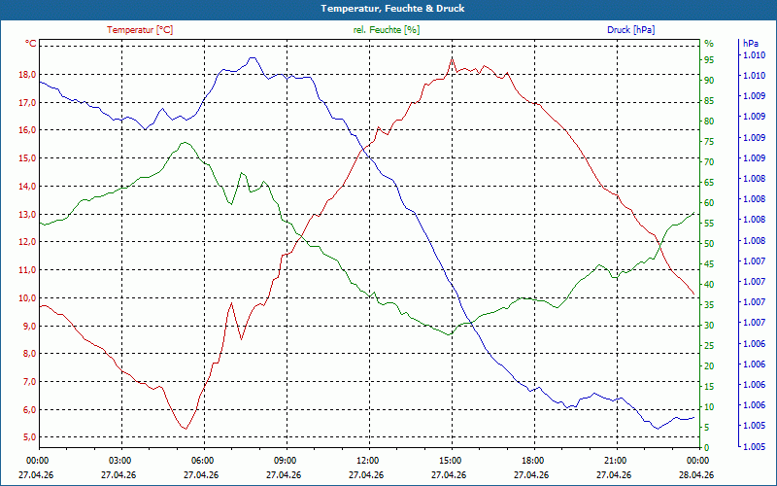Click the 40 humidity axis value
The height and width of the screenshot is (486, 777).
(x=709, y=285)
